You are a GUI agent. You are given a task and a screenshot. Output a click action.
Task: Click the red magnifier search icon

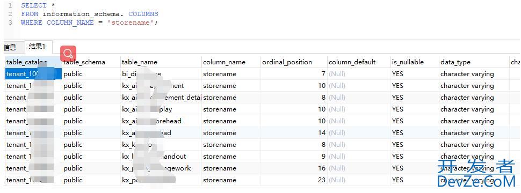click(68, 53)
